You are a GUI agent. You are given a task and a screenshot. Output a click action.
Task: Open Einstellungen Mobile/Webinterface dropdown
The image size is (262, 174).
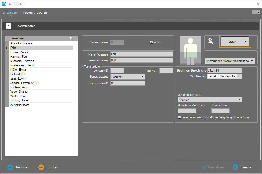252,61
